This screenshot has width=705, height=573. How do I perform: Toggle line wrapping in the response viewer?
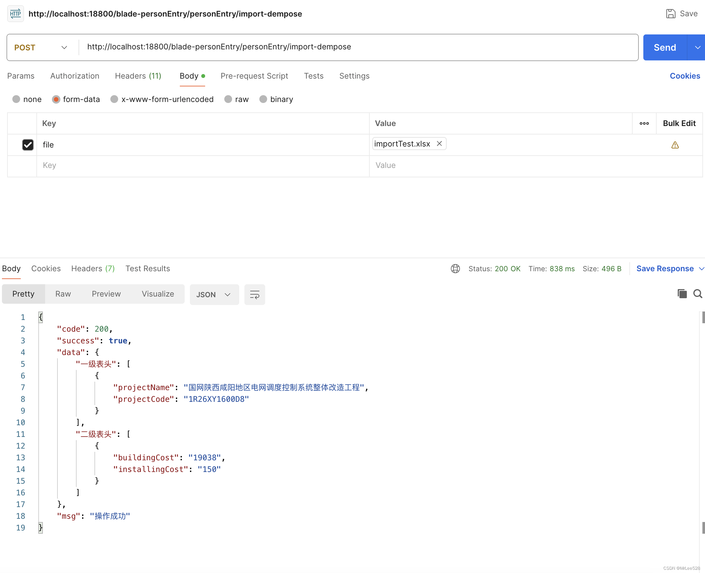254,294
